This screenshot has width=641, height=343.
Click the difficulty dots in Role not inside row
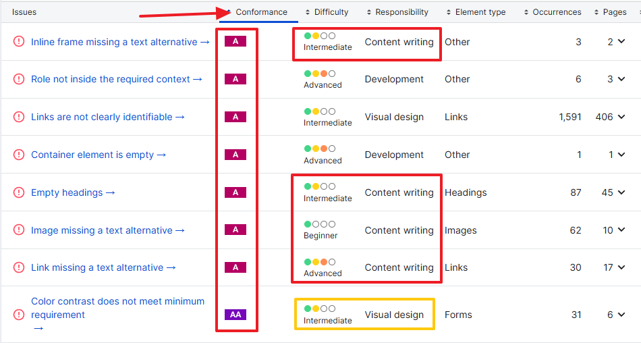click(x=320, y=74)
